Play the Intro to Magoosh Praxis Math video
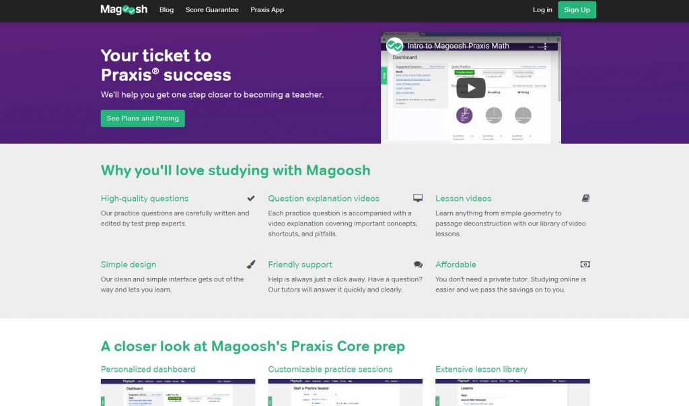This screenshot has width=689, height=406. point(471,88)
